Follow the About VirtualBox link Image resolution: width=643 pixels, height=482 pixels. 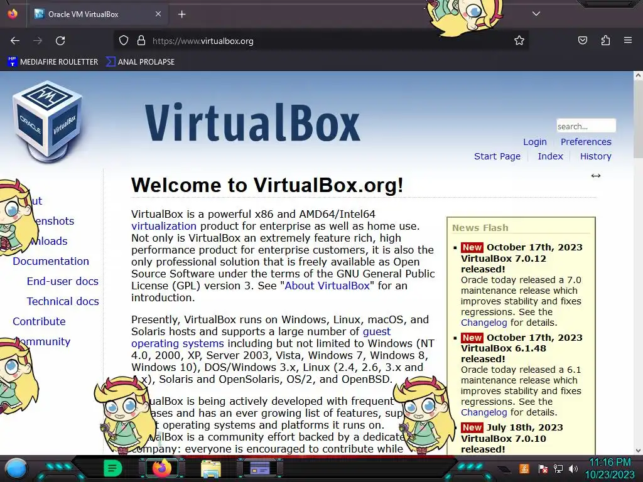click(327, 286)
